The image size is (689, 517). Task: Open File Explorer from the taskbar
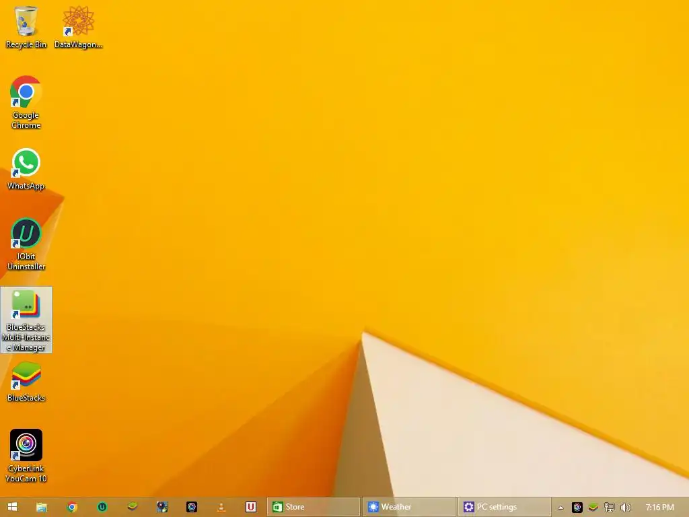click(x=42, y=507)
